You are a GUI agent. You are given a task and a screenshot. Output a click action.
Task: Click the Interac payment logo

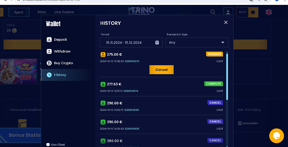pos(22,123)
